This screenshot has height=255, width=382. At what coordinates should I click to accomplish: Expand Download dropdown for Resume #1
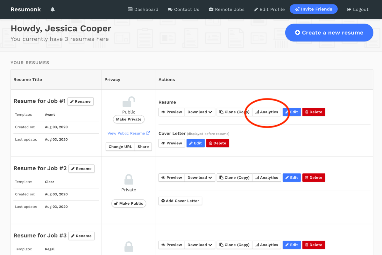point(200,112)
